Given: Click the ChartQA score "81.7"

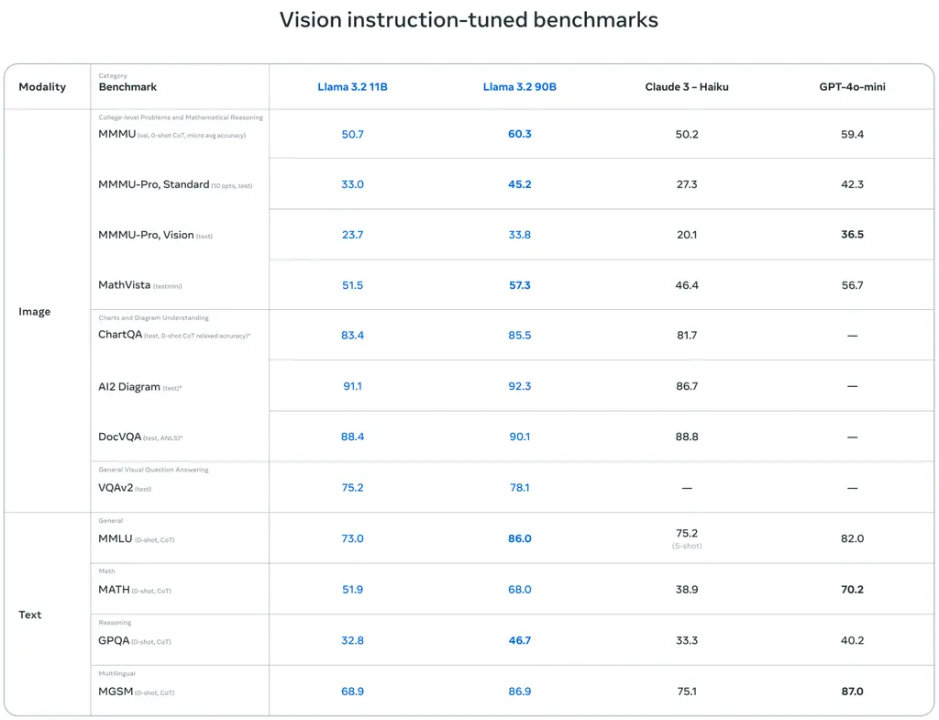Looking at the screenshot, I should (687, 336).
